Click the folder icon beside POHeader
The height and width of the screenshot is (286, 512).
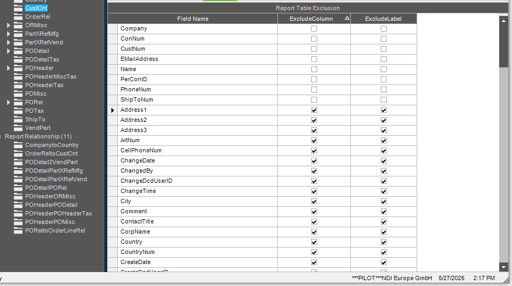pos(18,68)
